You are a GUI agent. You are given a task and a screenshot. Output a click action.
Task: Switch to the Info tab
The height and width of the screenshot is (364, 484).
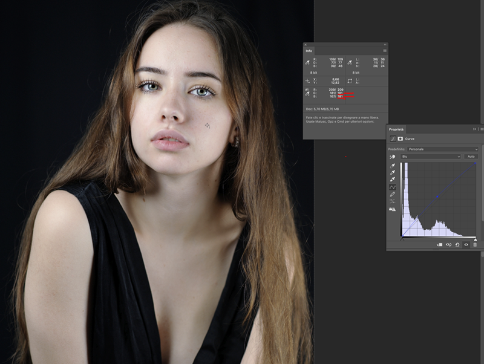[x=309, y=51]
